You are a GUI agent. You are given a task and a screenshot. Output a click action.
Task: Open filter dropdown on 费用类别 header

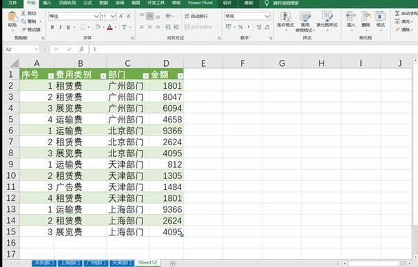pos(103,76)
